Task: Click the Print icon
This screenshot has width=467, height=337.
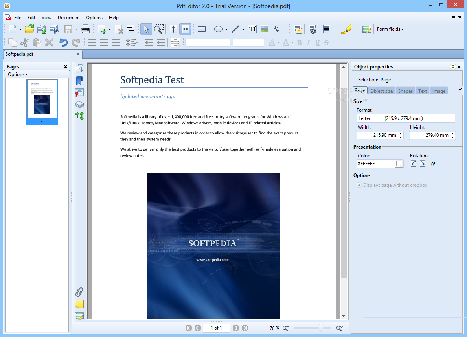Action: click(85, 29)
